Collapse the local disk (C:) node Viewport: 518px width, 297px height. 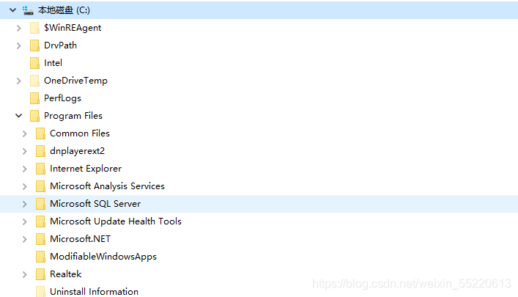[13, 10]
